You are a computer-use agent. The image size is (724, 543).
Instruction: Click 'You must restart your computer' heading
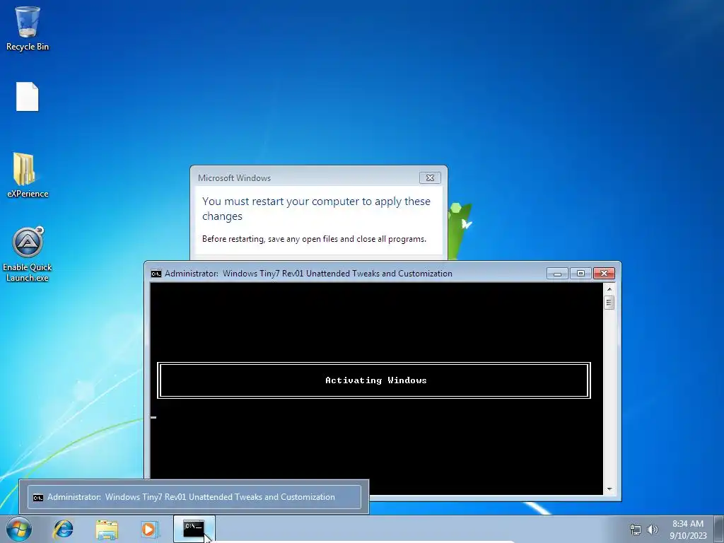(316, 209)
